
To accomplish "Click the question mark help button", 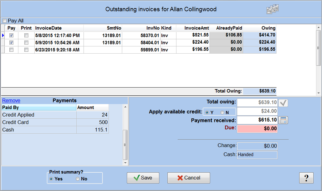I will point(306,178).
